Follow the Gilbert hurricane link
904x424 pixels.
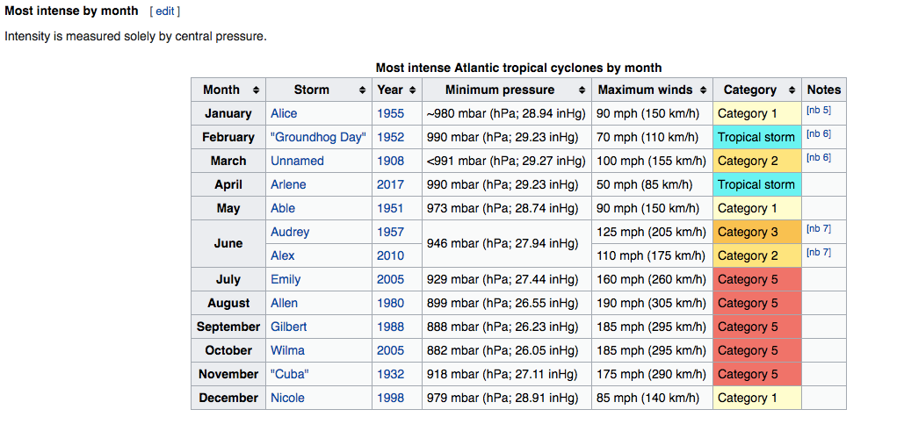(x=288, y=327)
